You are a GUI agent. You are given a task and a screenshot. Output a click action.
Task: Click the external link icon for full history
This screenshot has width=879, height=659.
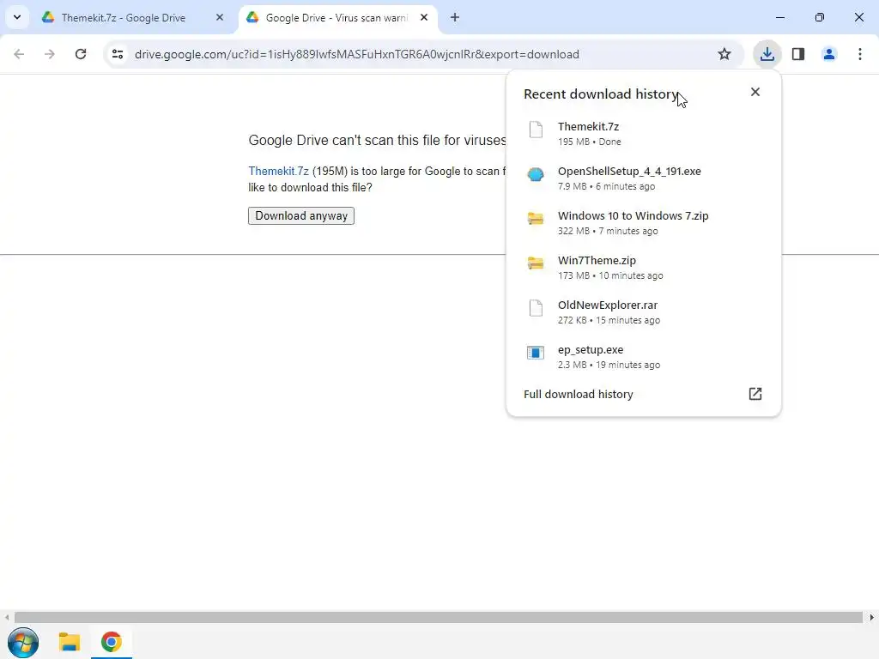(755, 394)
